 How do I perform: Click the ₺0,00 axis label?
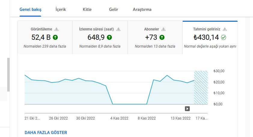tap(218, 104)
